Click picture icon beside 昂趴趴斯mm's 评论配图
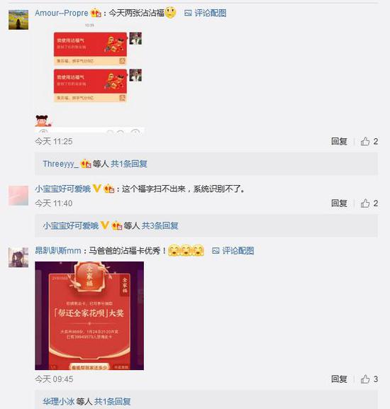Image resolution: width=390 pixels, height=409 pixels. click(216, 251)
